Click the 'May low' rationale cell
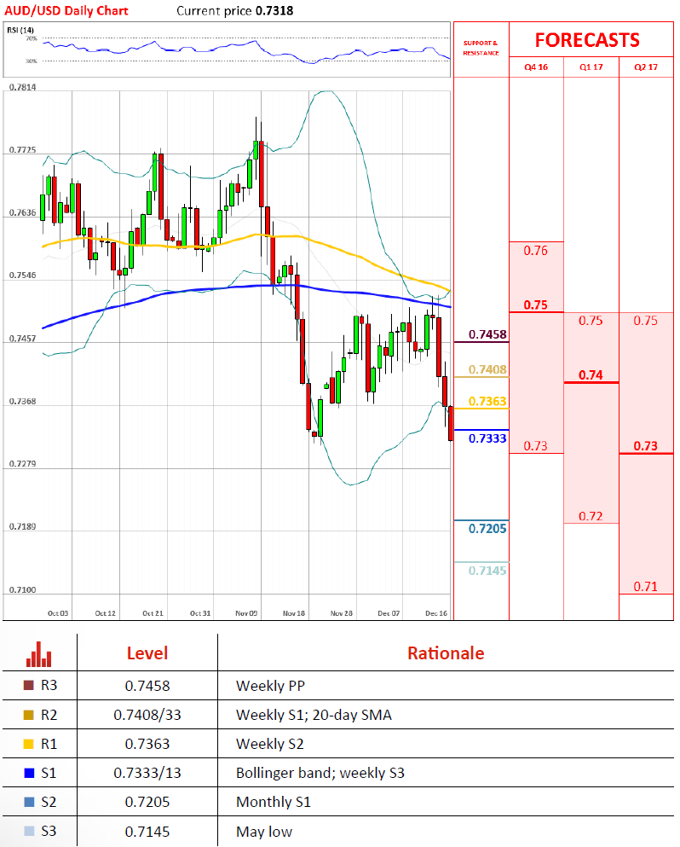 coord(264,832)
